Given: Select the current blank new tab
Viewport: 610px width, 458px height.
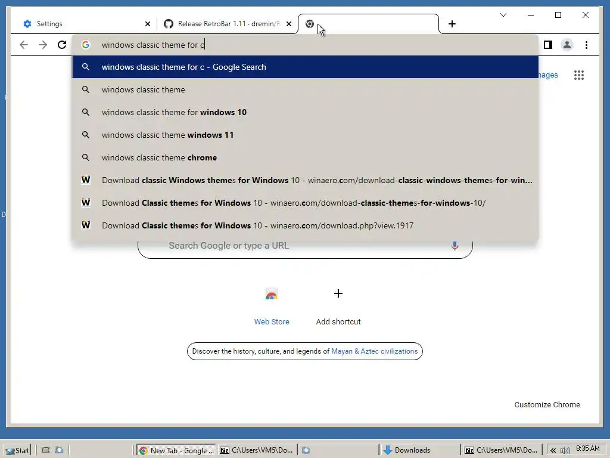Looking at the screenshot, I should (368, 24).
